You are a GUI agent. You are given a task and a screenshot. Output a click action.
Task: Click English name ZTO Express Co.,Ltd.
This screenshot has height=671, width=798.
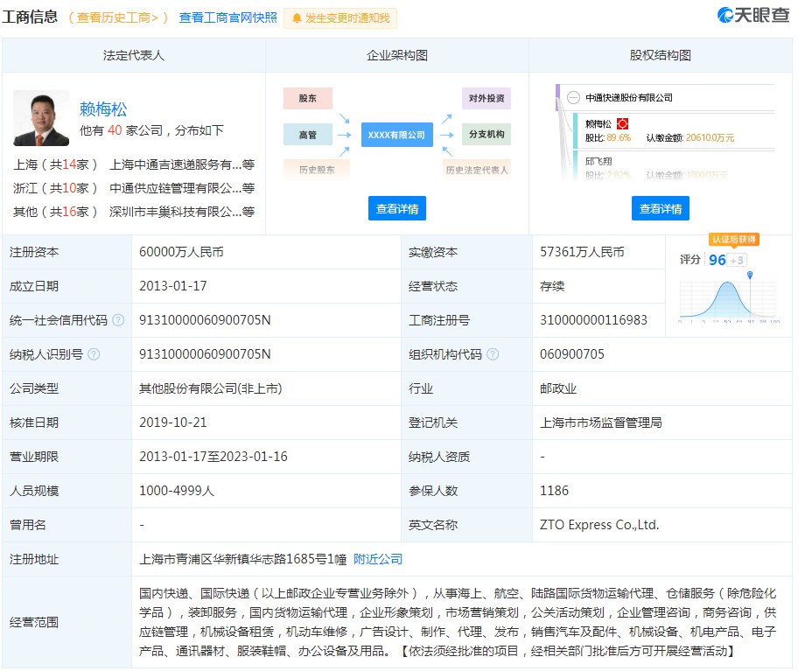599,525
